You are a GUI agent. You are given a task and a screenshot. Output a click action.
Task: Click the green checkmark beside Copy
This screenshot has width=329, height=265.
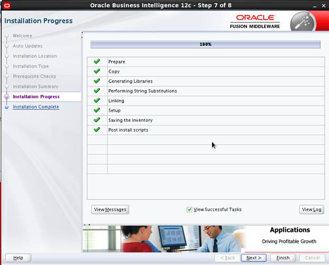point(96,71)
